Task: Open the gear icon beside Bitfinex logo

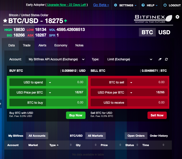Action: tap(177, 17)
